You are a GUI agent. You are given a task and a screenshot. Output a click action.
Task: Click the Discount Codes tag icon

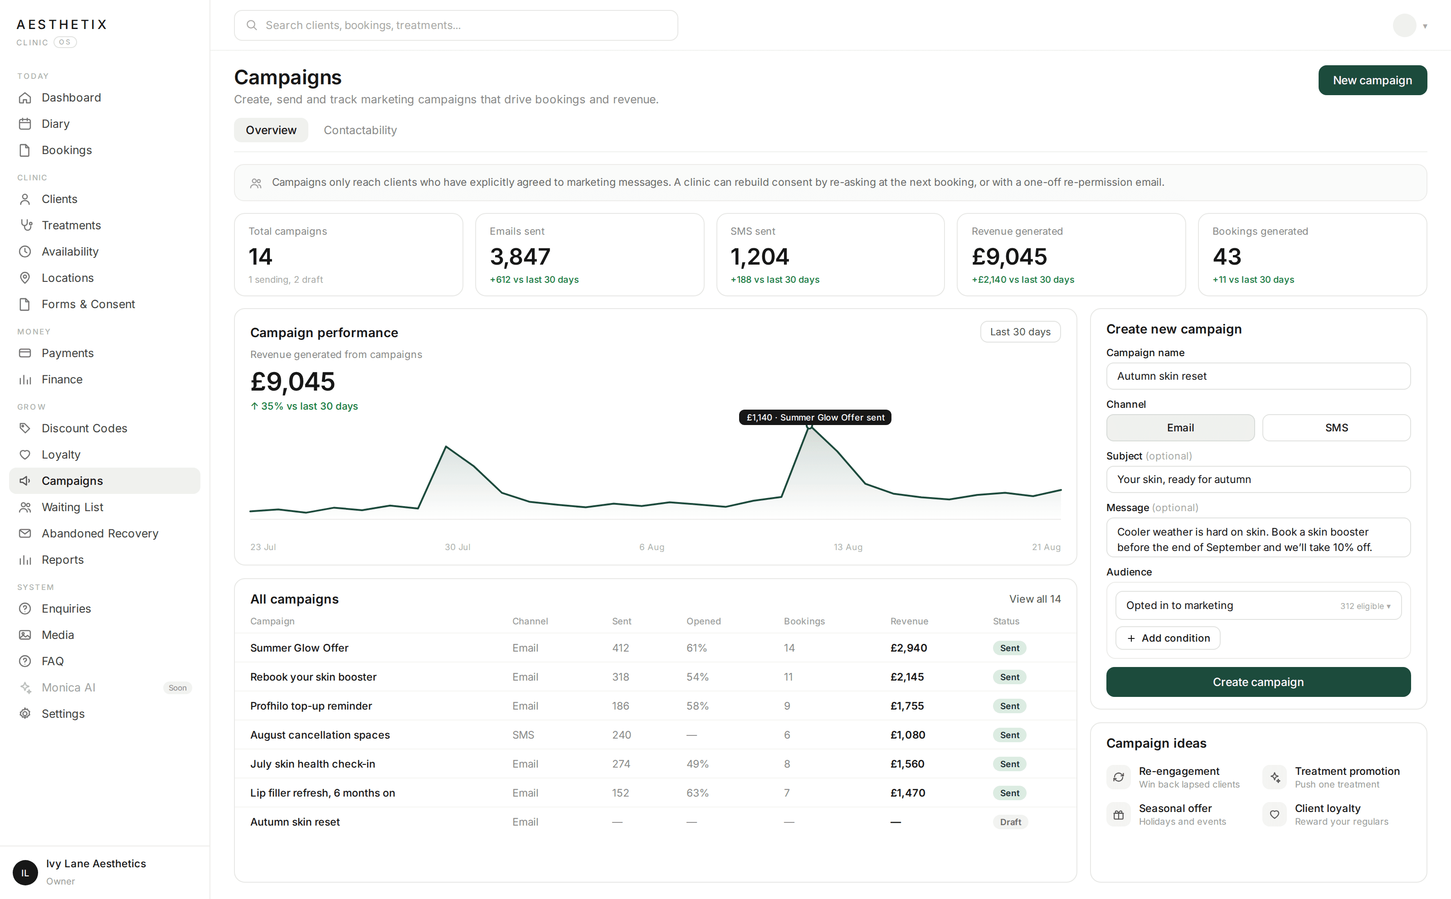tap(25, 428)
